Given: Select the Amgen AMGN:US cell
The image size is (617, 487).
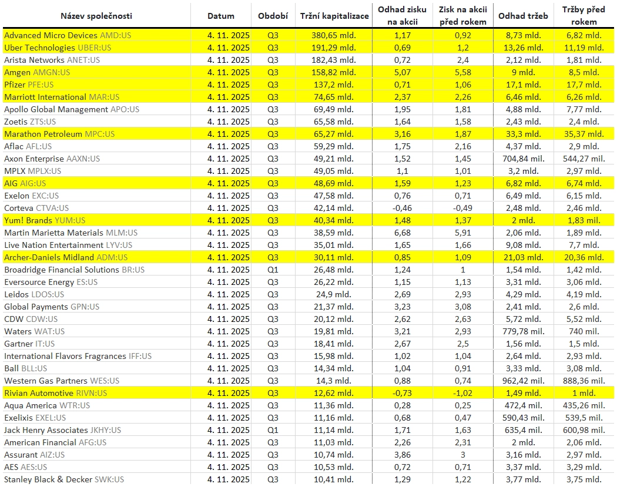Looking at the screenshot, I should (37, 72).
